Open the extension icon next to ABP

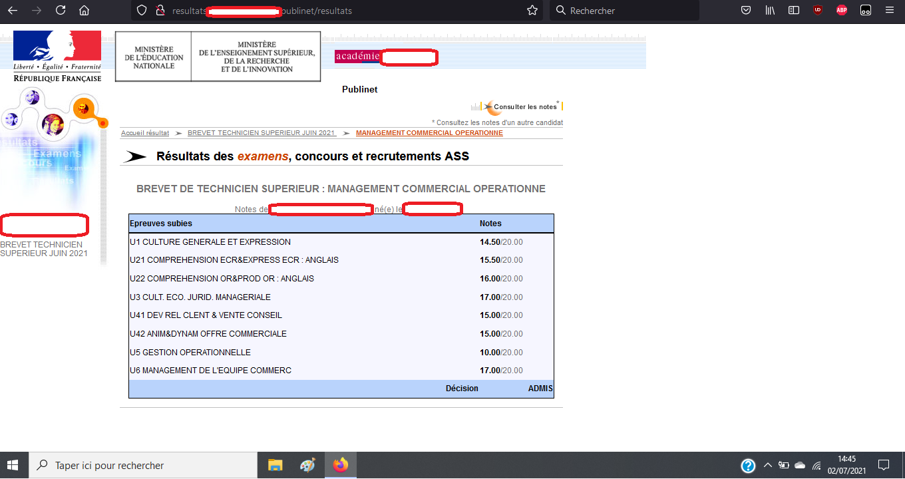[866, 11]
